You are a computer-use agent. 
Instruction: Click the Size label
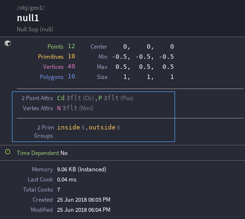click(102, 77)
